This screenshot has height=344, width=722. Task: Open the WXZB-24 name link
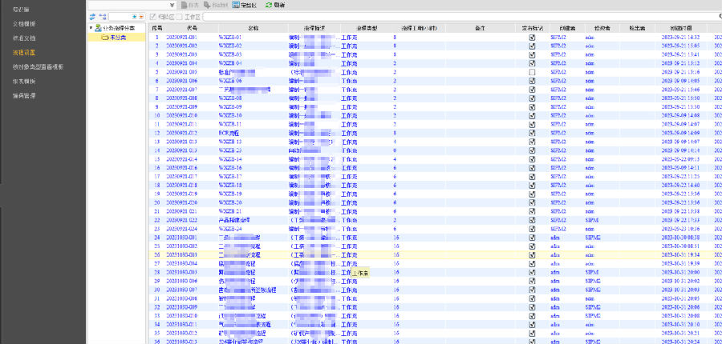[230, 229]
